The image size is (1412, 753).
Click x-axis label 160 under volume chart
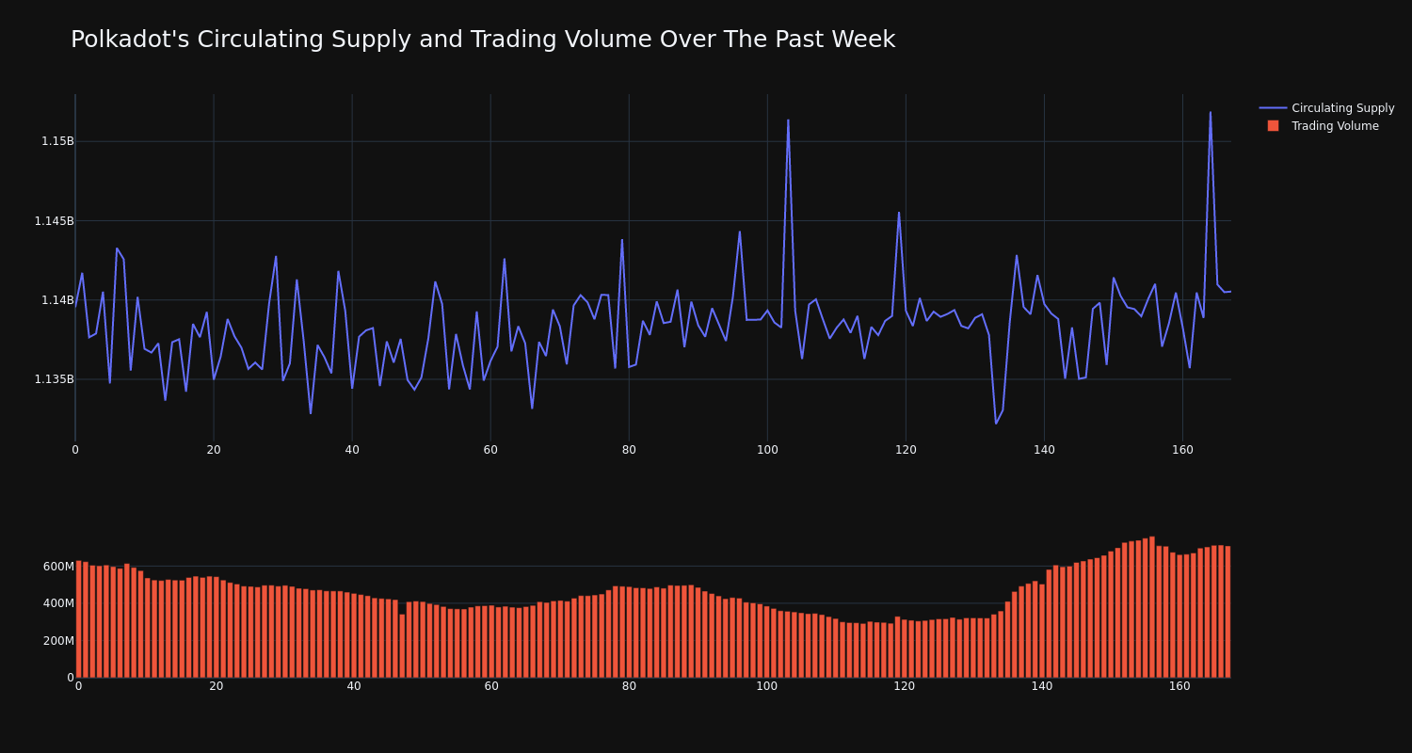(x=1179, y=686)
